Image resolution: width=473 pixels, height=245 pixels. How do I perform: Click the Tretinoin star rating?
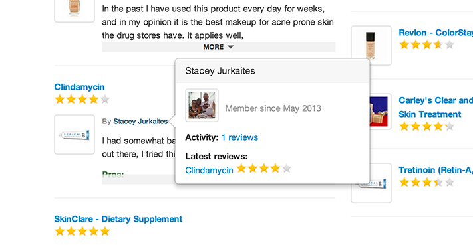426,182
